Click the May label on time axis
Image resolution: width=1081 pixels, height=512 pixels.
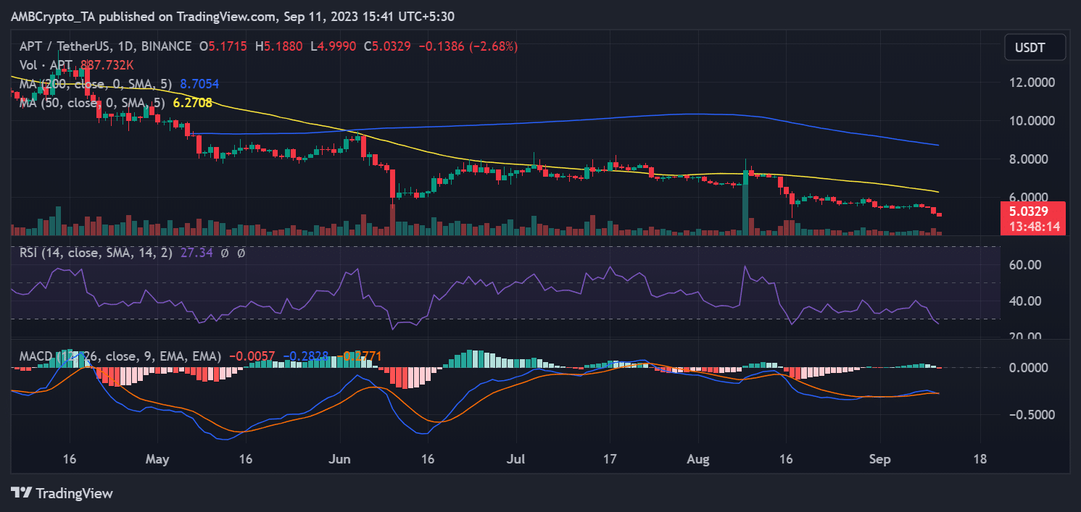point(157,459)
